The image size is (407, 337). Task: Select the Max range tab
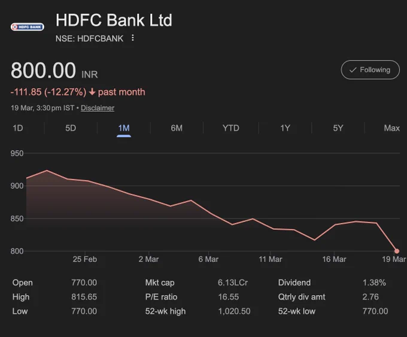391,128
